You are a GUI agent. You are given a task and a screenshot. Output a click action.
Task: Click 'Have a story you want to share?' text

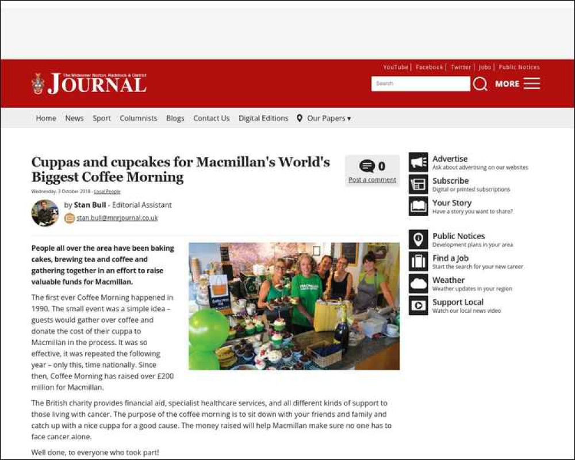point(473,212)
